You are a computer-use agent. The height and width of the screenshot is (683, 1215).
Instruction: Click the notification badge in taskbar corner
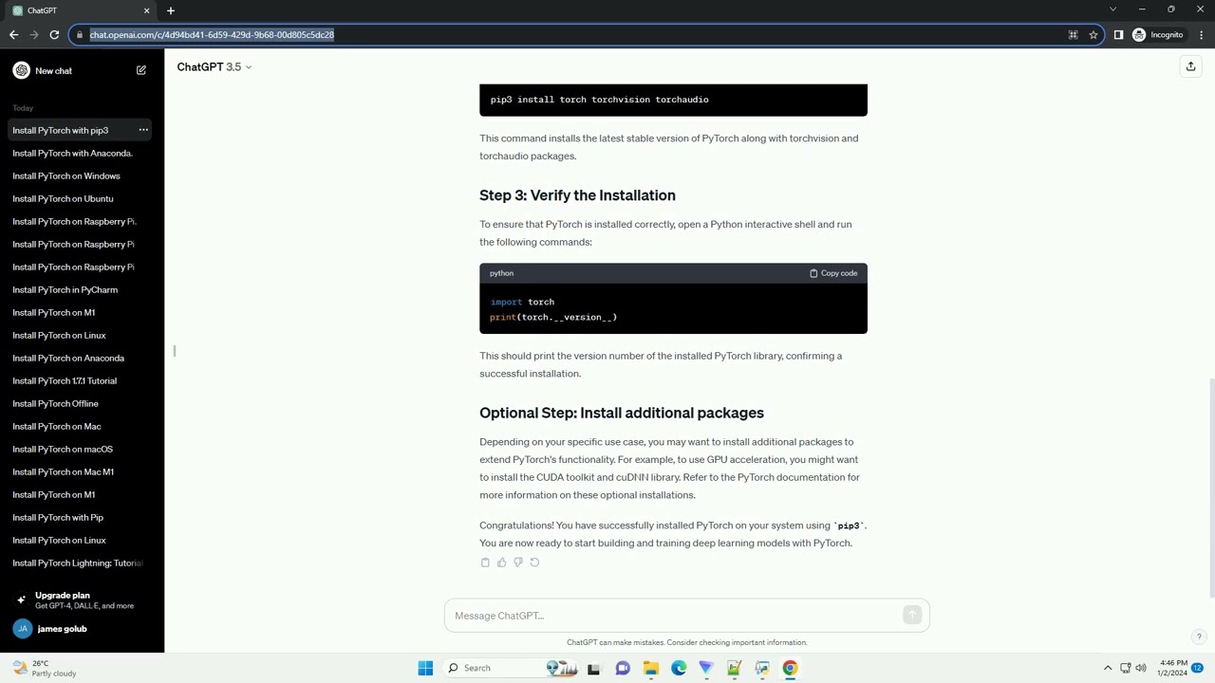[1198, 668]
